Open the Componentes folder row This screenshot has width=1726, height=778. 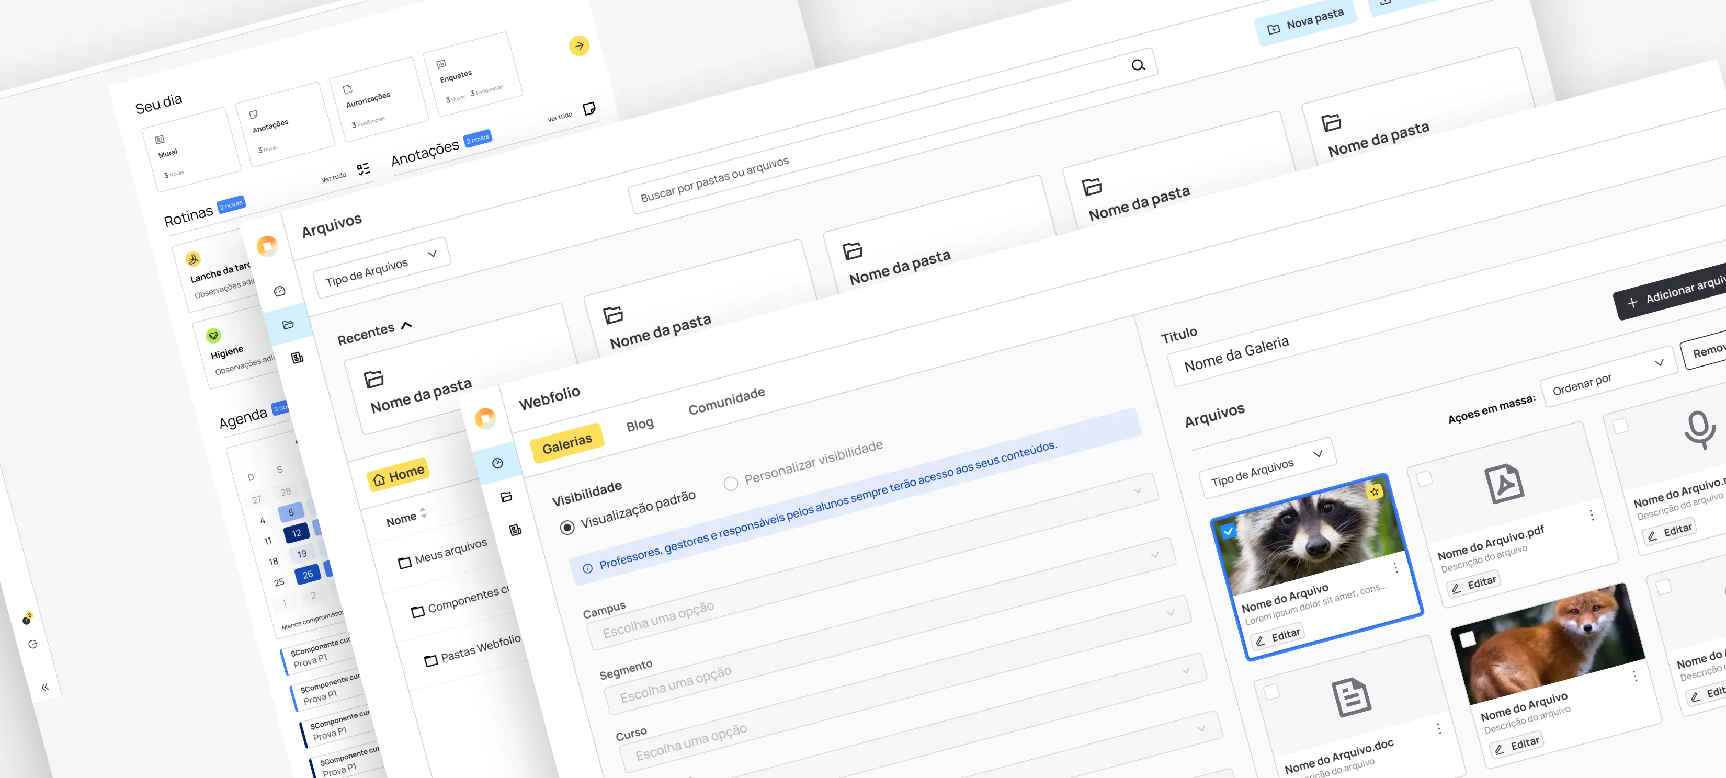click(x=460, y=601)
